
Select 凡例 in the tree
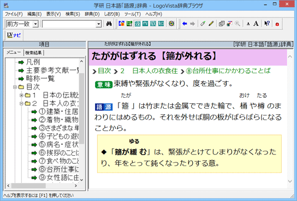33,62
